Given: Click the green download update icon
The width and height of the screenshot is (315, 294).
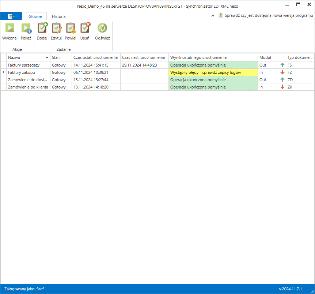Looking at the screenshot, I should tap(221, 15).
